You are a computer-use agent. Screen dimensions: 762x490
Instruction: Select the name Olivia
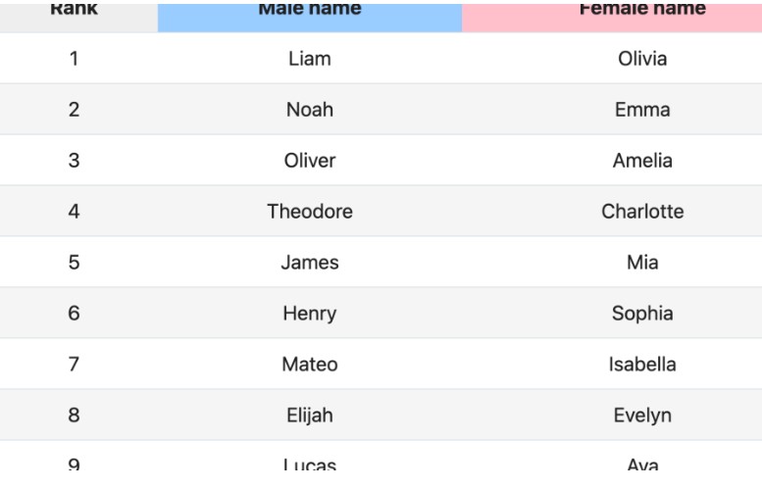(642, 59)
